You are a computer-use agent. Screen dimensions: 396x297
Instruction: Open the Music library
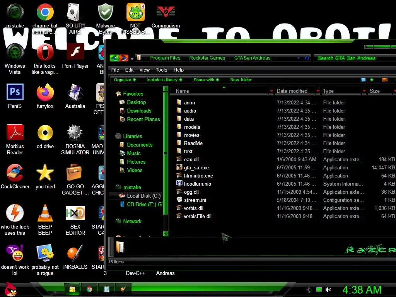tap(133, 153)
